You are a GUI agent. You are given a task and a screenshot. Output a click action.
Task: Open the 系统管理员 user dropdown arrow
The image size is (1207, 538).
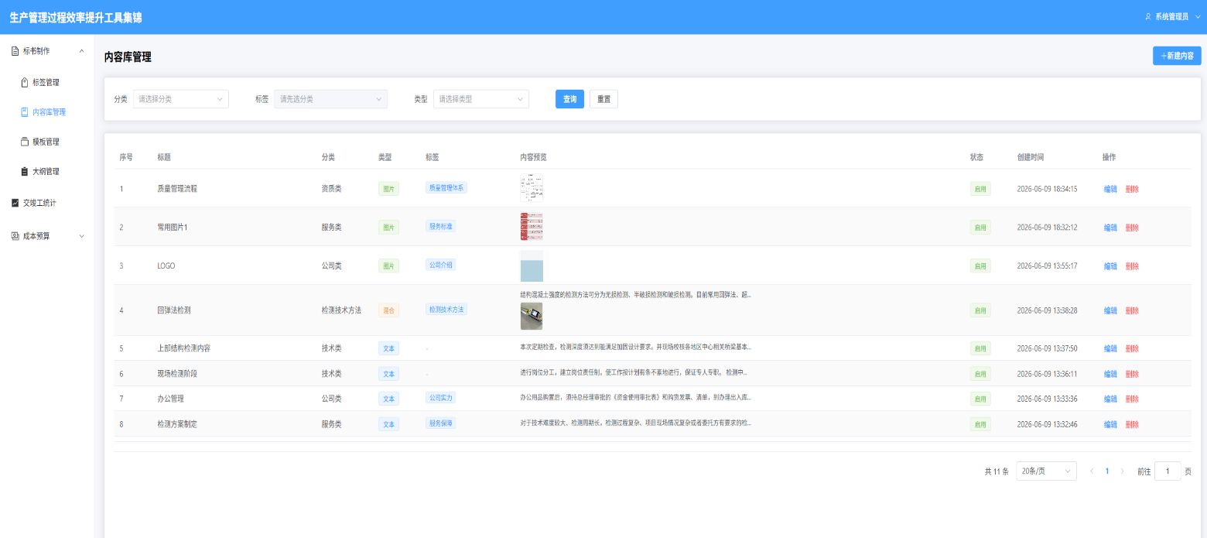pyautogui.click(x=1197, y=16)
